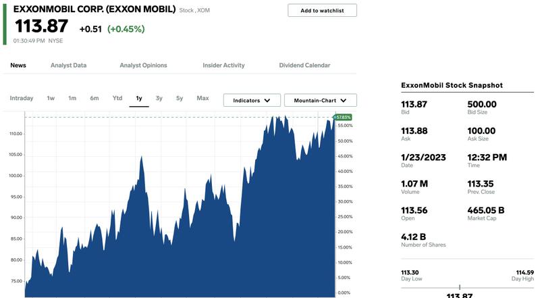Click the 465.05 B Market Cap value
The width and height of the screenshot is (540, 298).
tap(485, 210)
